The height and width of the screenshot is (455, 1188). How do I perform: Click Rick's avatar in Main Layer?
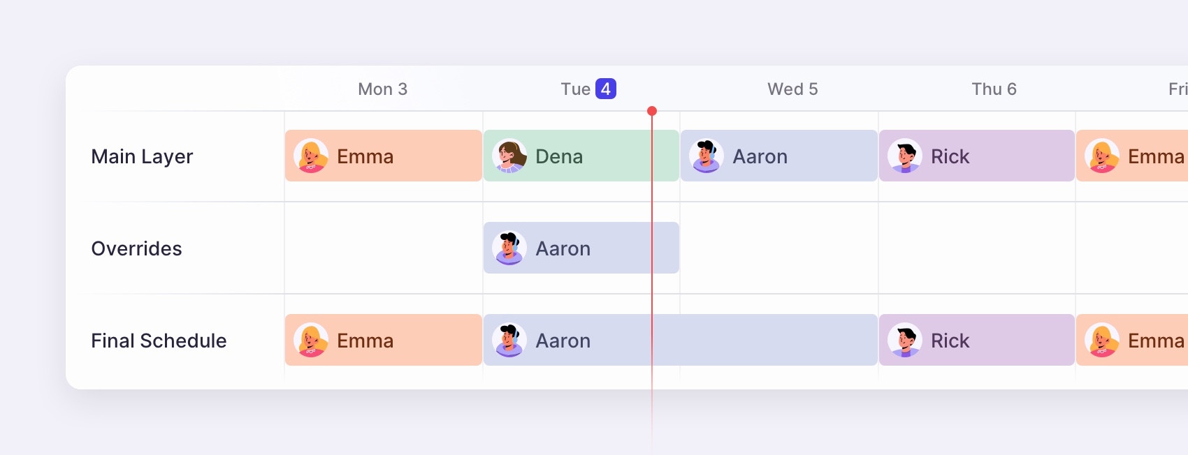905,156
